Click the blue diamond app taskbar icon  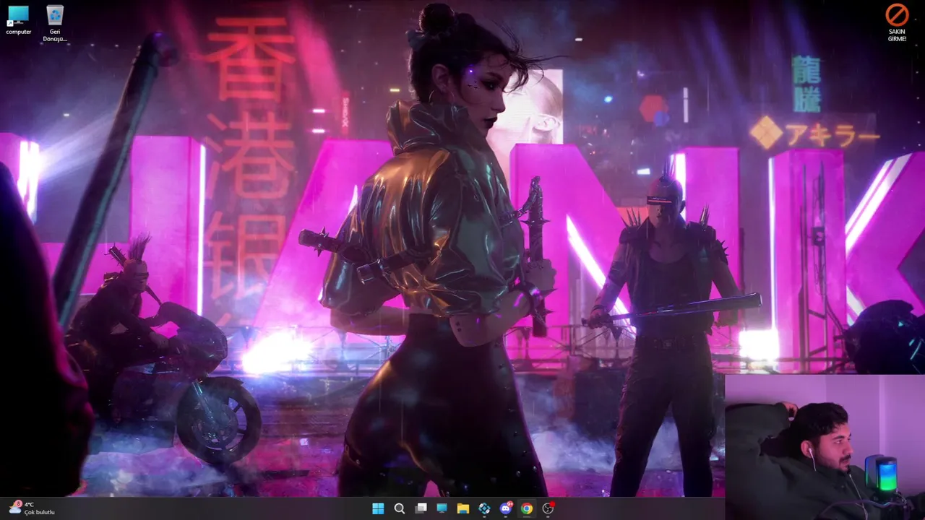(484, 508)
